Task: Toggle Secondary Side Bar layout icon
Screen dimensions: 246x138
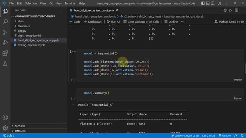Action: point(213,3)
